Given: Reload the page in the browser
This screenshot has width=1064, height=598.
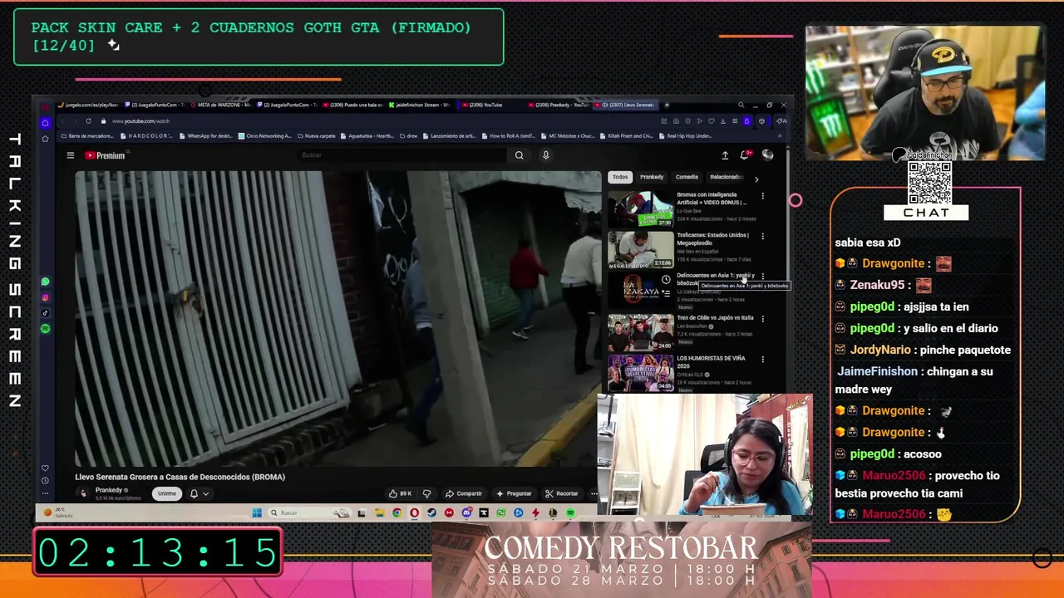Looking at the screenshot, I should pos(88,121).
